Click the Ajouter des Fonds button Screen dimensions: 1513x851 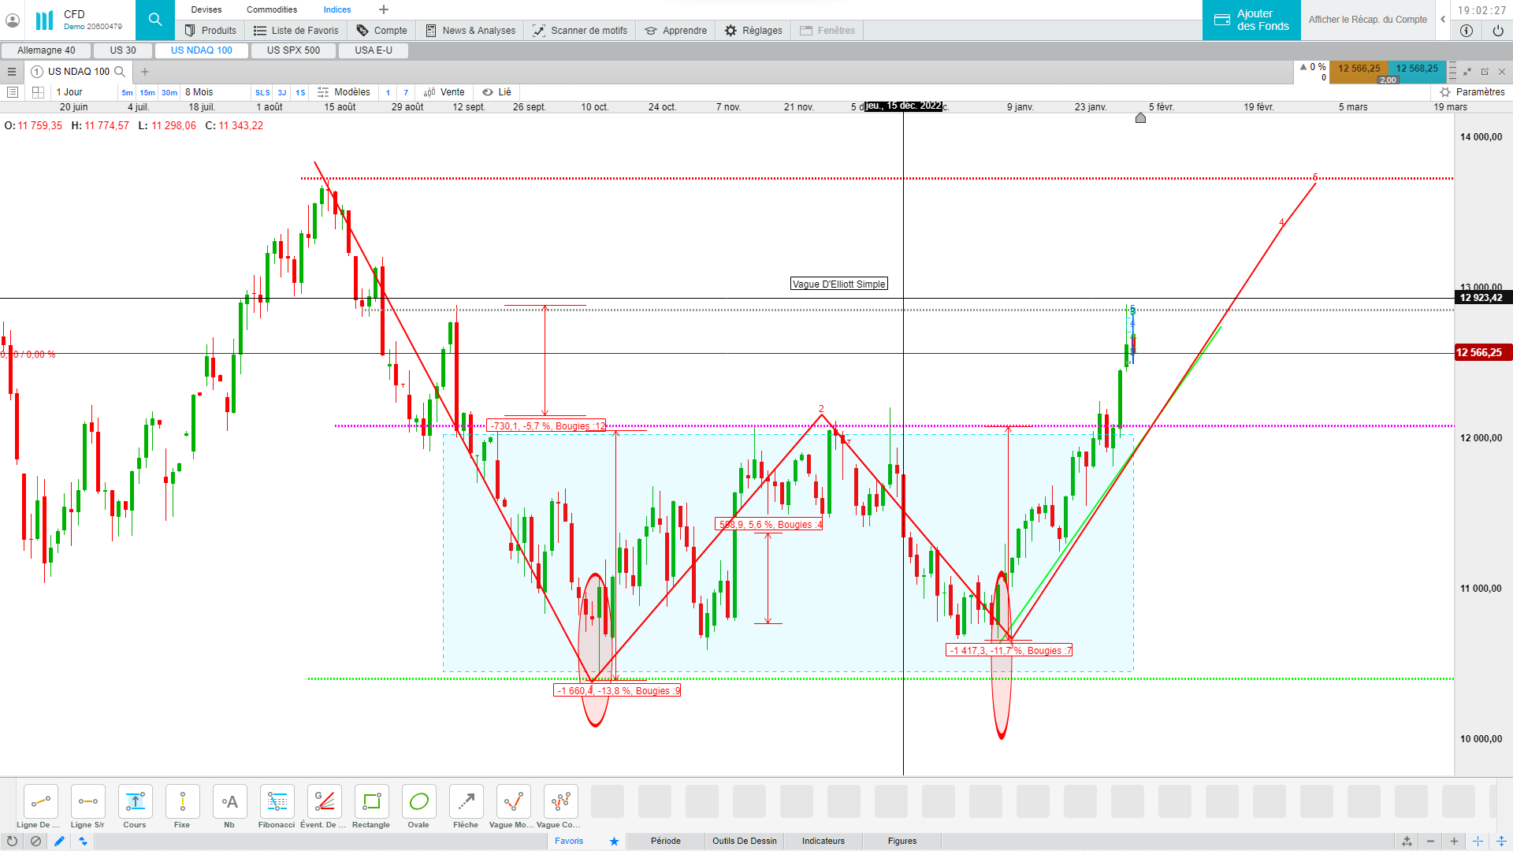pyautogui.click(x=1251, y=20)
